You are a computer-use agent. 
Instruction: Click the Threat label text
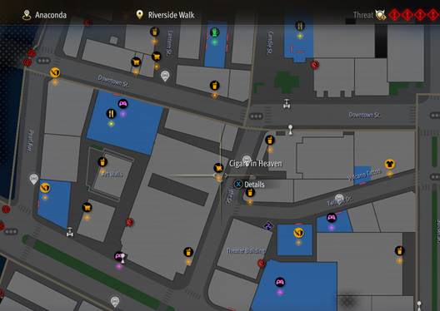pyautogui.click(x=363, y=15)
